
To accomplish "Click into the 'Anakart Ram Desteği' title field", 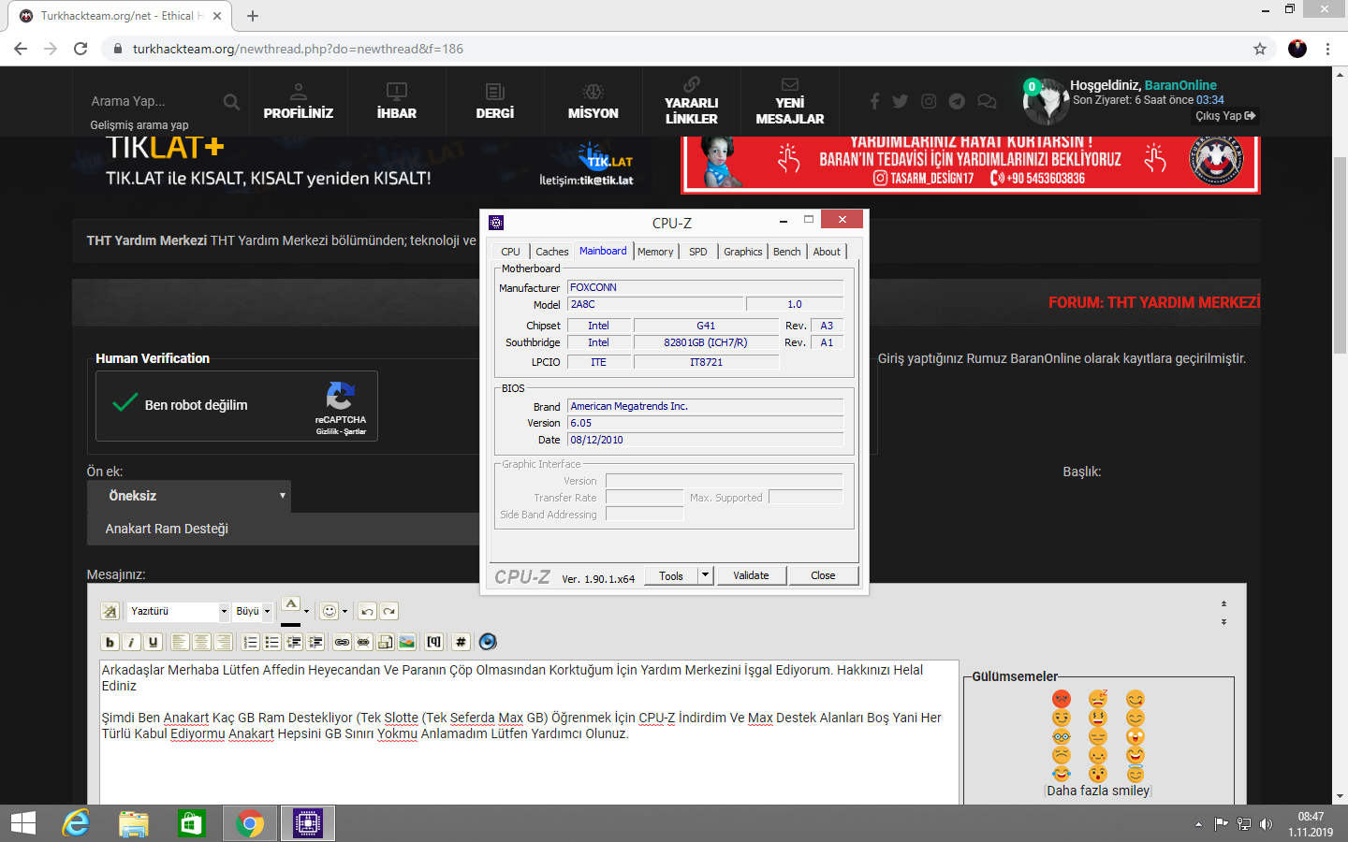I will (x=283, y=529).
